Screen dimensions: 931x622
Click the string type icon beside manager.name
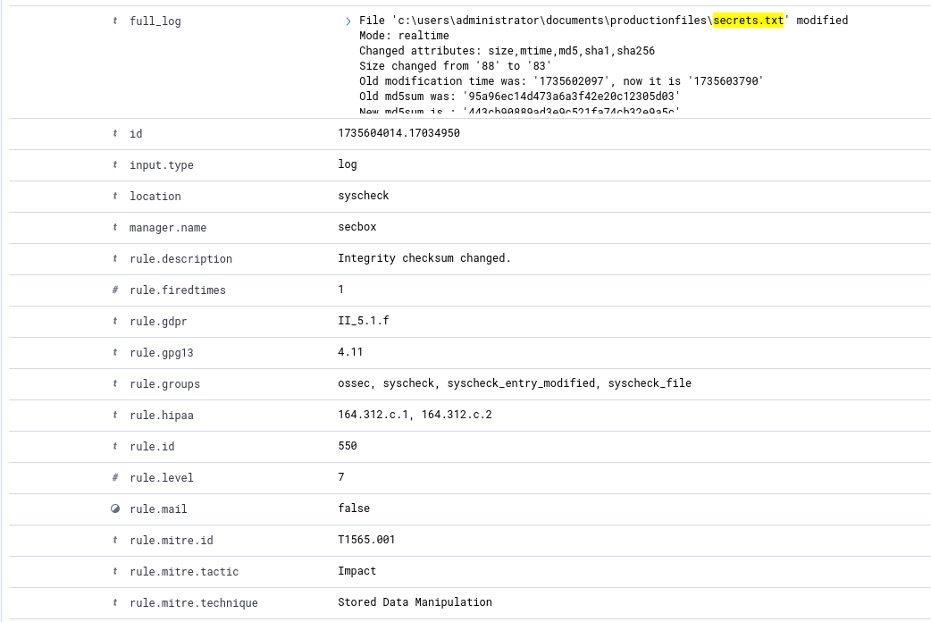click(x=114, y=227)
